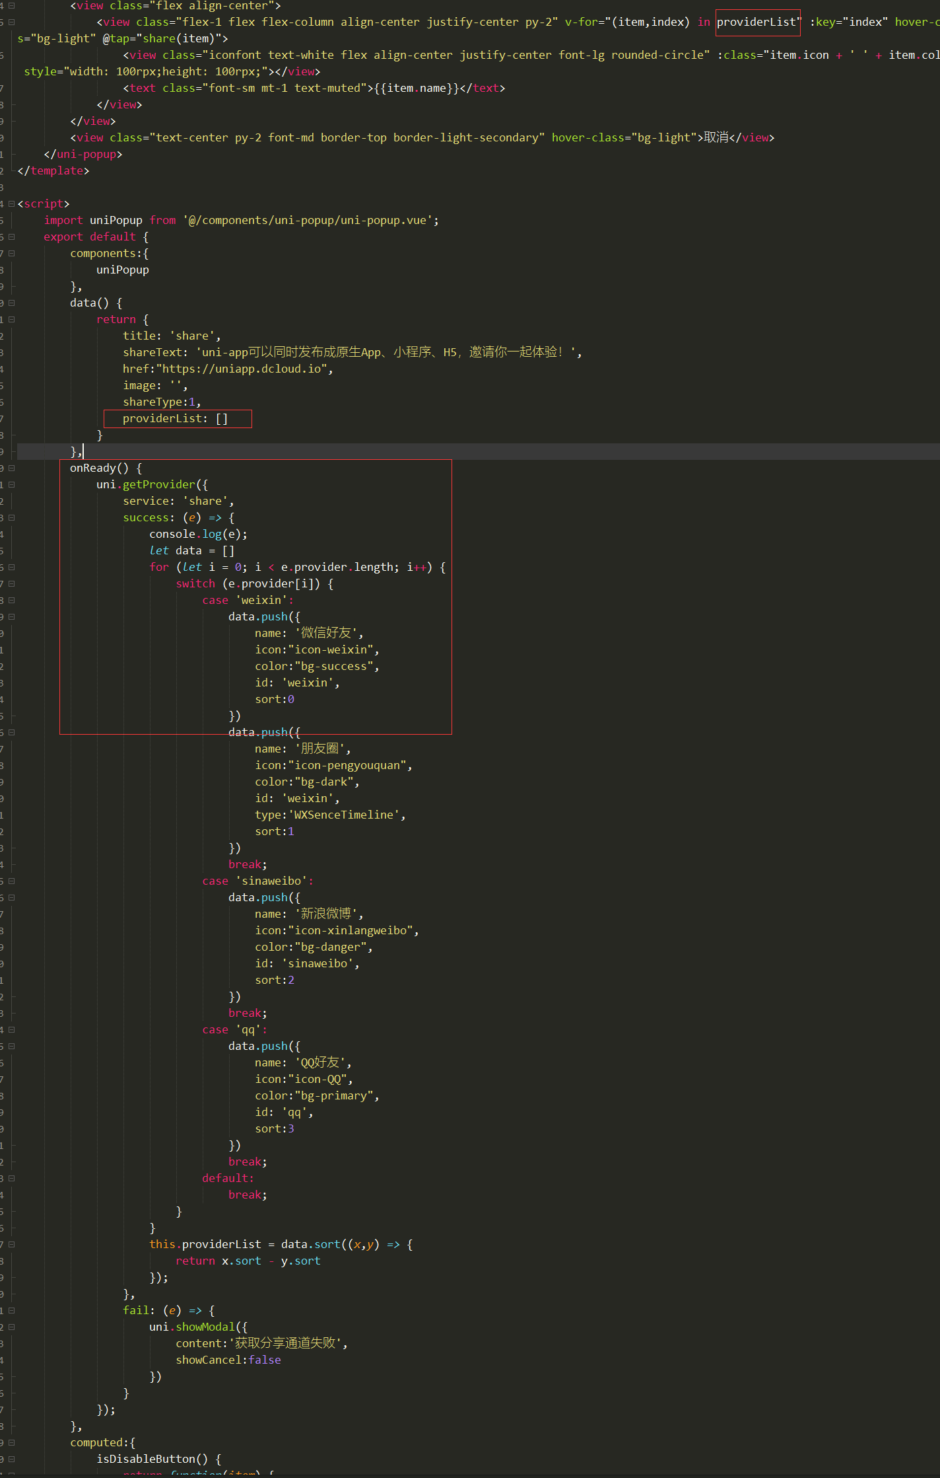
Task: Fold the case 'sinaweibo' block
Action: click(11, 881)
